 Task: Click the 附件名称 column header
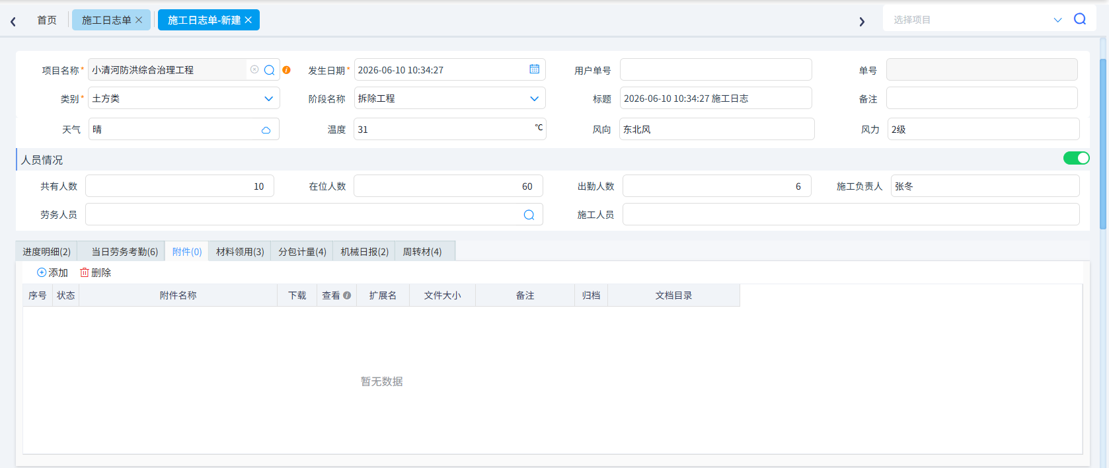(178, 295)
